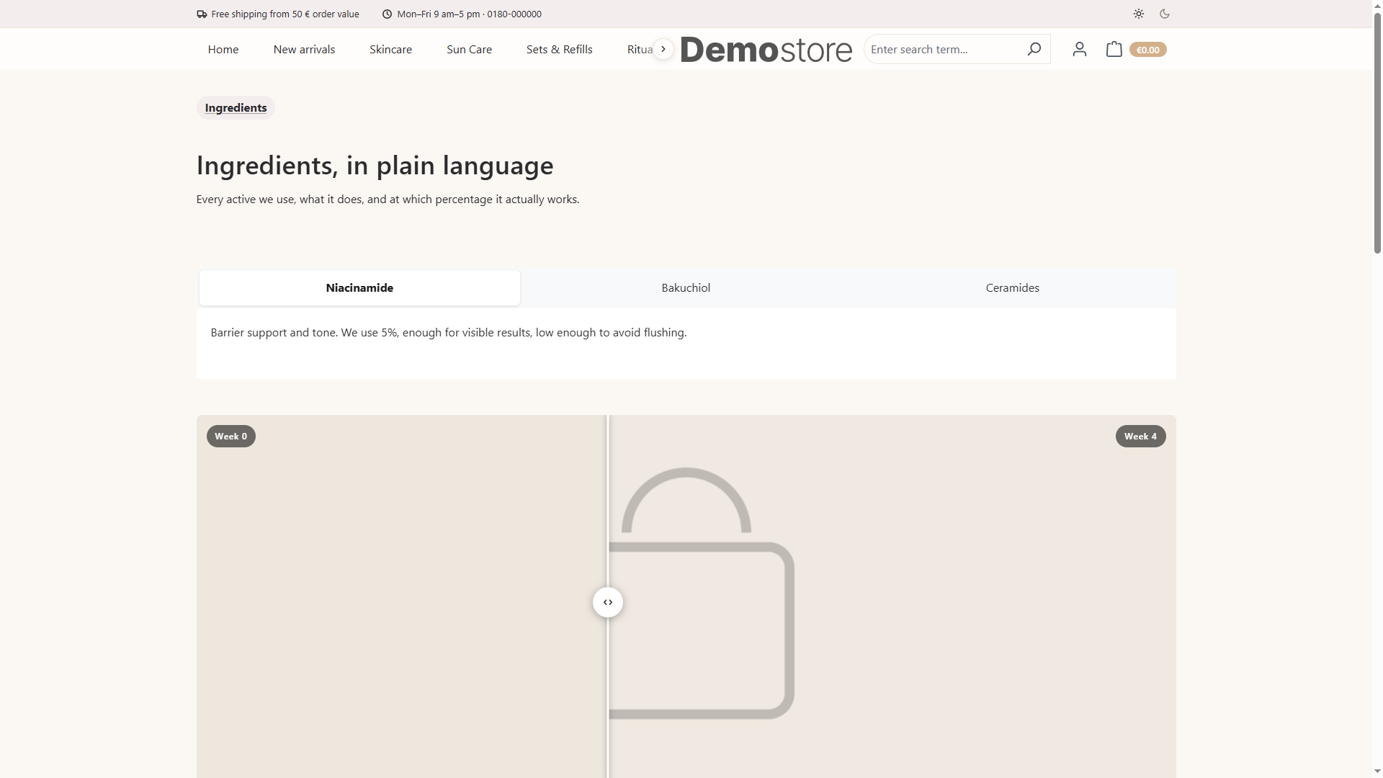
Task: Open the New arrivals menu item
Action: pyautogui.click(x=304, y=49)
